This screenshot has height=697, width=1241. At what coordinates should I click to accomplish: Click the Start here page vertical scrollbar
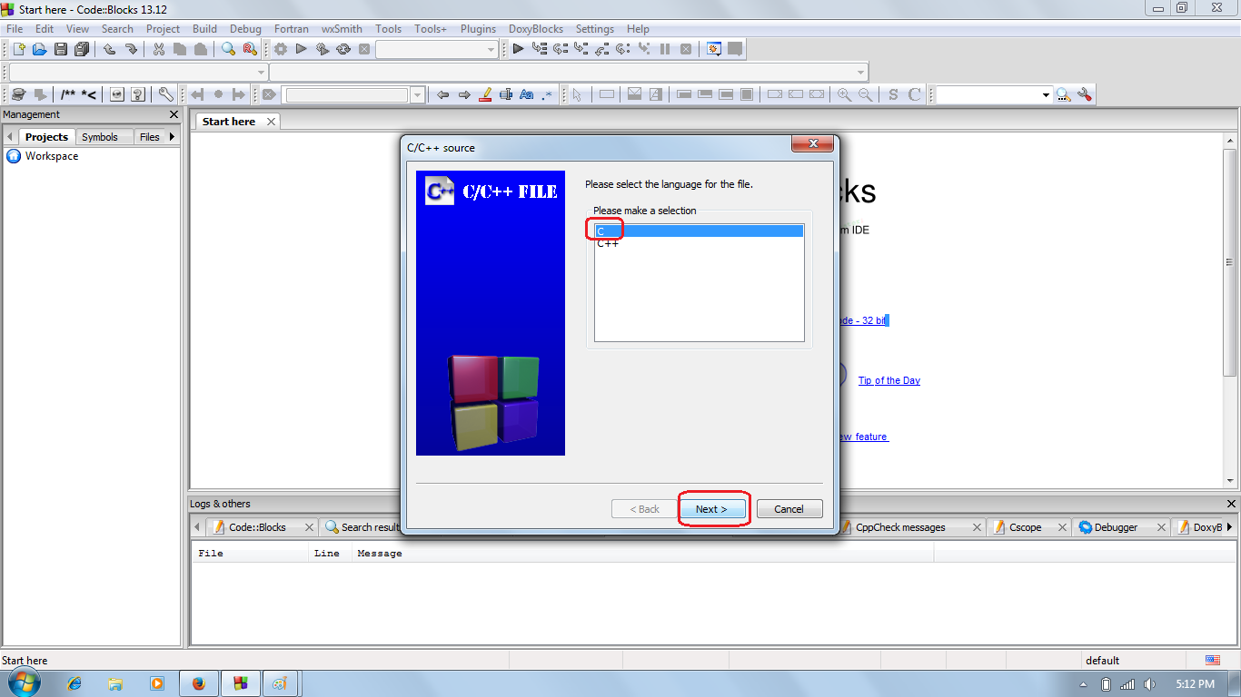1230,309
